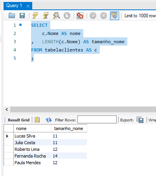Click the alias "tamanho_nome" in line 3

pos(108,42)
